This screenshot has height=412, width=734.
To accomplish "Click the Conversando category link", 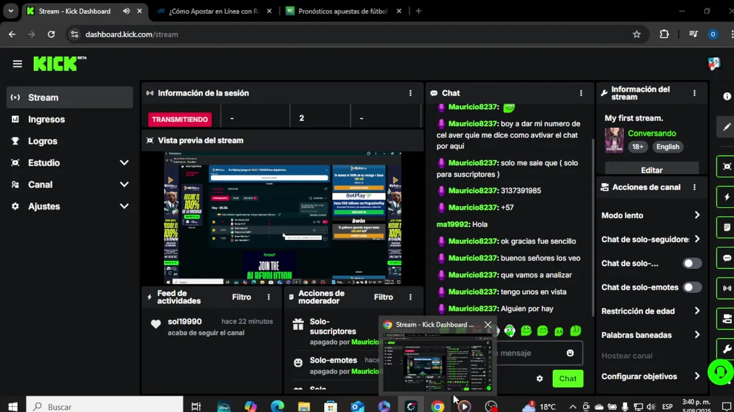I will tap(652, 133).
